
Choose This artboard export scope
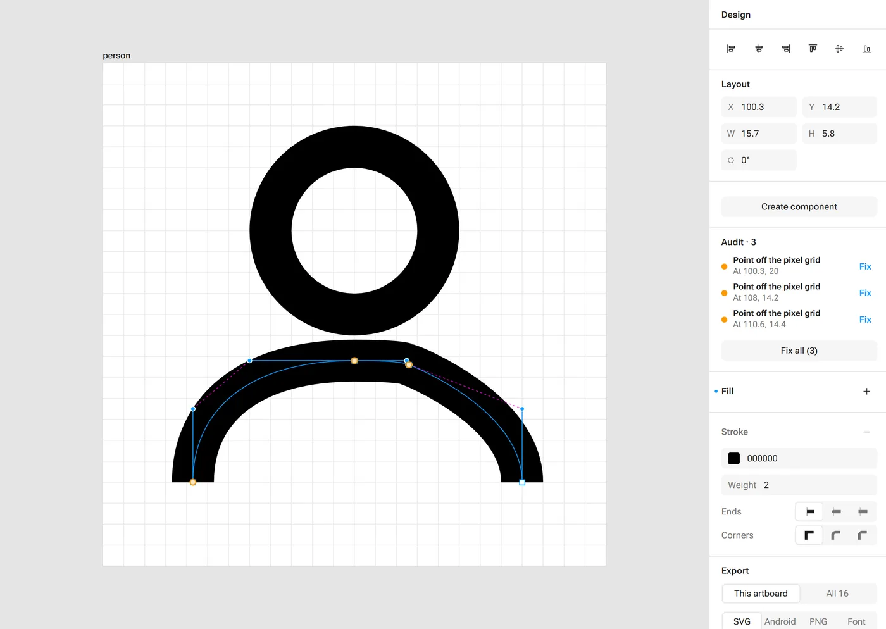click(x=761, y=594)
